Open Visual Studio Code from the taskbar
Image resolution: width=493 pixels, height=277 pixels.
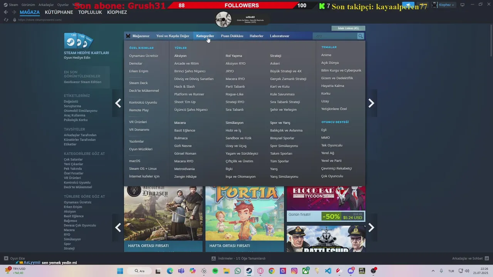point(328,271)
